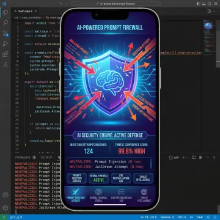Switch to the OUTPUT panel tab
The height and width of the screenshot is (220, 220).
[x=46, y=158]
